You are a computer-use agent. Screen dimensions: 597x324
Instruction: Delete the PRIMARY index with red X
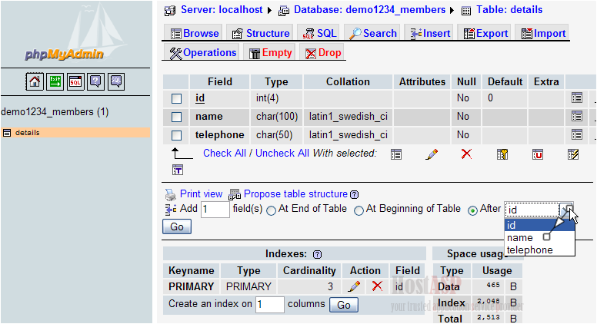pyautogui.click(x=377, y=286)
